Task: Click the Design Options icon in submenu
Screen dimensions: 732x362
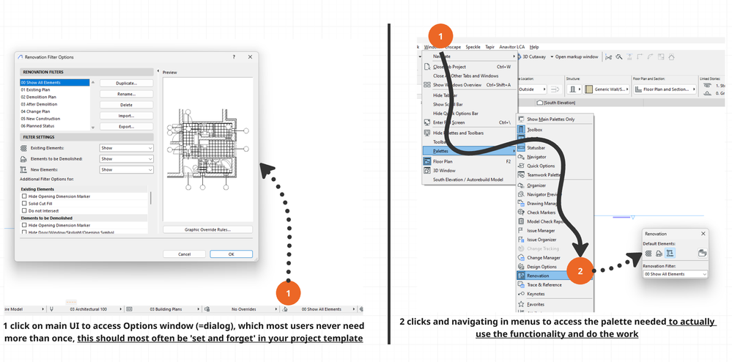Action: tap(522, 267)
